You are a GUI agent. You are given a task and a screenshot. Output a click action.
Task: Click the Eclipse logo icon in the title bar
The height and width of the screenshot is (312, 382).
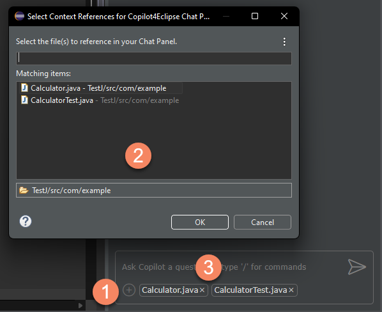pos(20,17)
